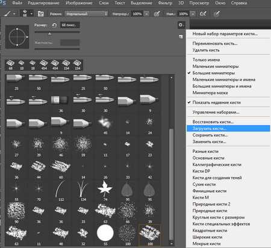Select the starburst brush 70

pyautogui.click(x=39, y=191)
